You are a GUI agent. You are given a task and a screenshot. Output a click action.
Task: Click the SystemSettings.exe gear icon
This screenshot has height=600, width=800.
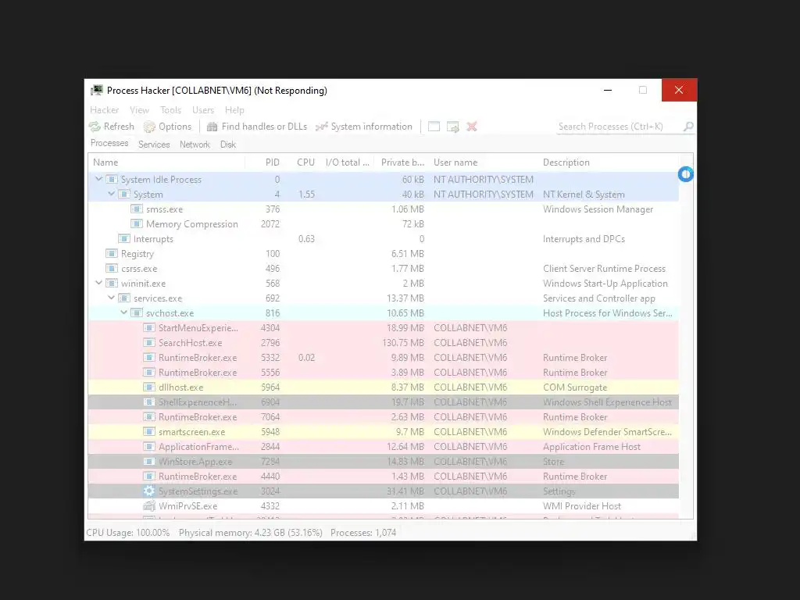click(149, 491)
